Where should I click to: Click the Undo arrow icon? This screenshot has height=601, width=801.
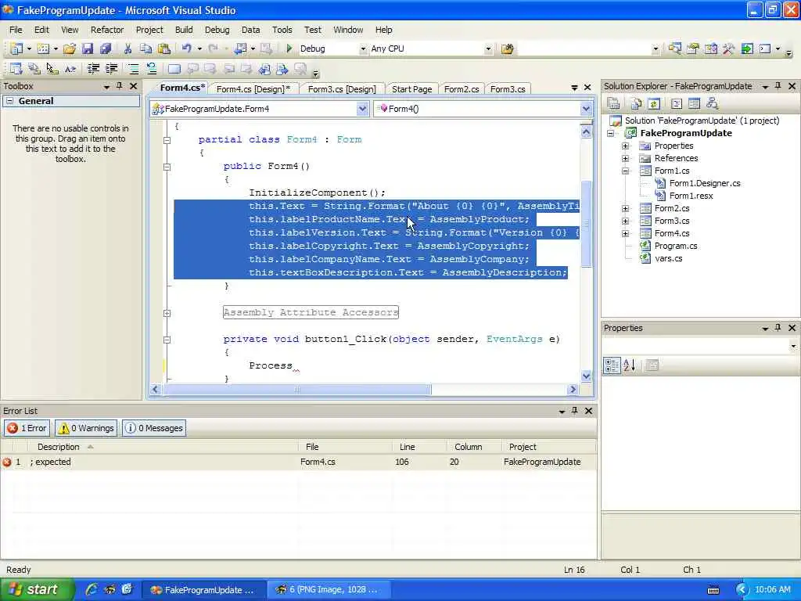(x=186, y=49)
